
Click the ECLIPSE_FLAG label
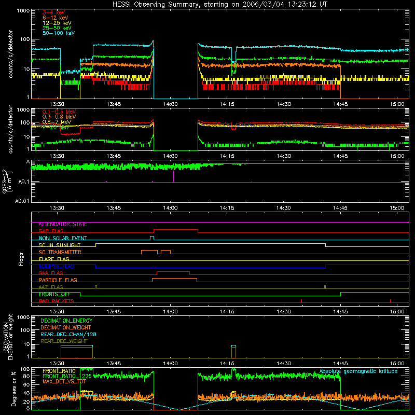coord(57,266)
